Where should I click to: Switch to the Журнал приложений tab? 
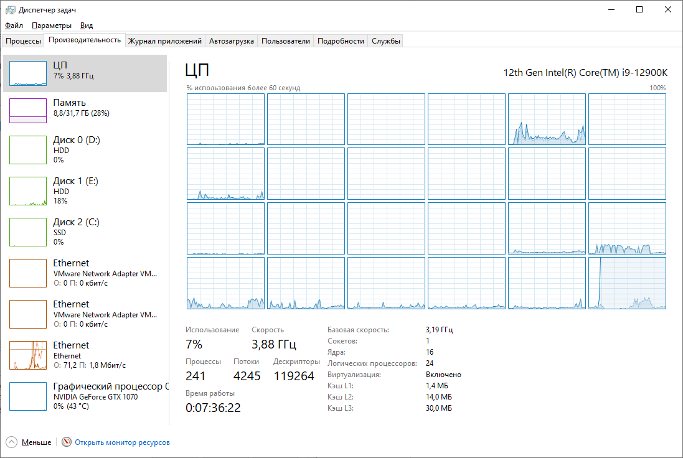click(x=164, y=41)
